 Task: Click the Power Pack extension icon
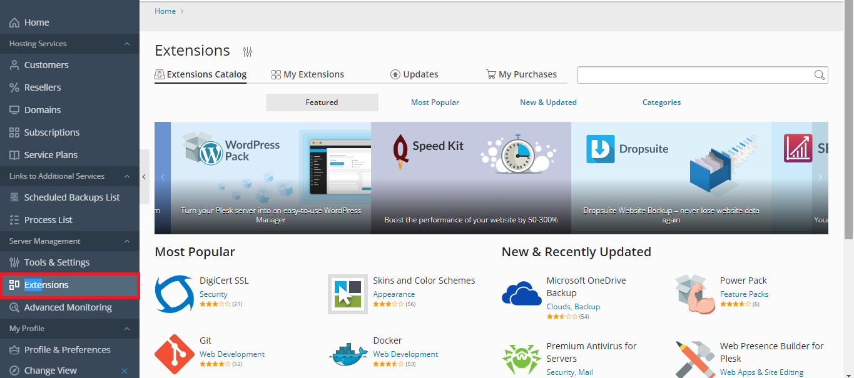click(695, 294)
